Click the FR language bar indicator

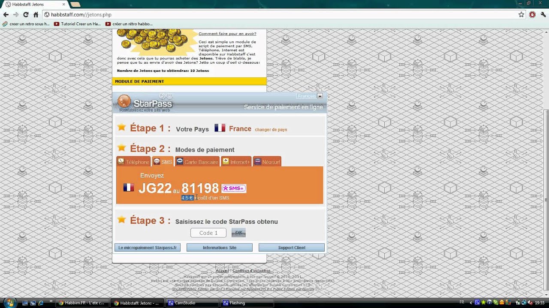tap(462, 302)
